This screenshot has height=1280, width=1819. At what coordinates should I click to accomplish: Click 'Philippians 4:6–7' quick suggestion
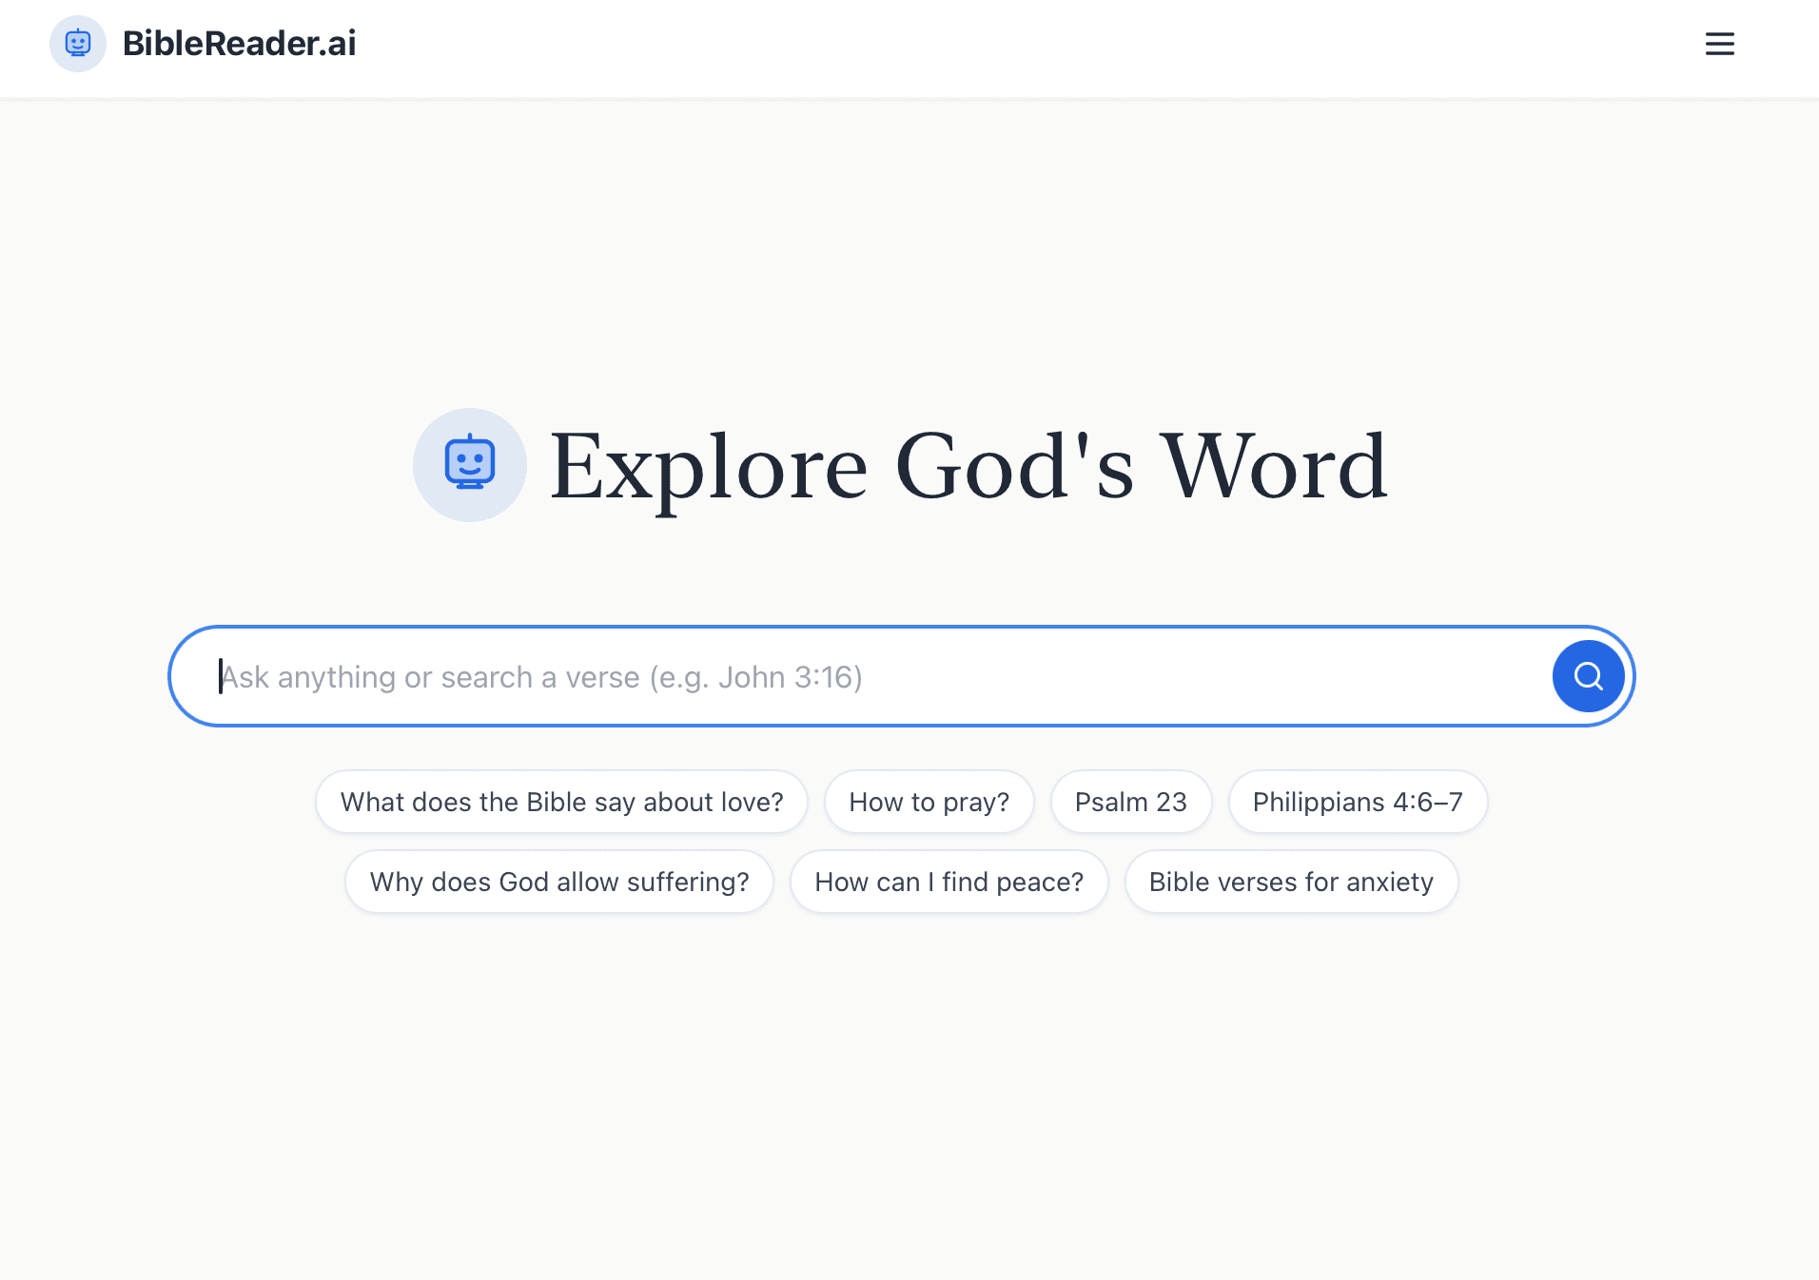tap(1358, 802)
